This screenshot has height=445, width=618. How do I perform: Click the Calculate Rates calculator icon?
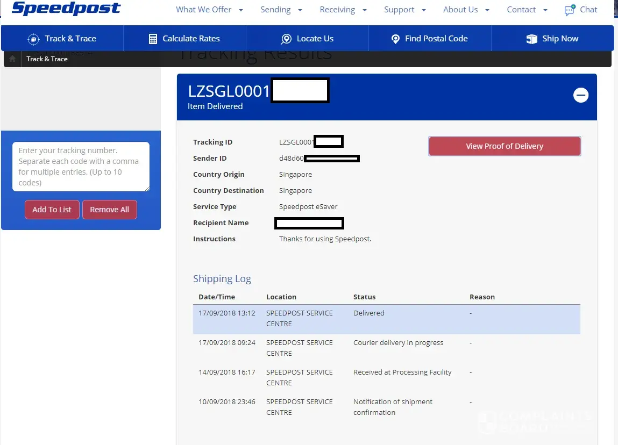tap(153, 39)
